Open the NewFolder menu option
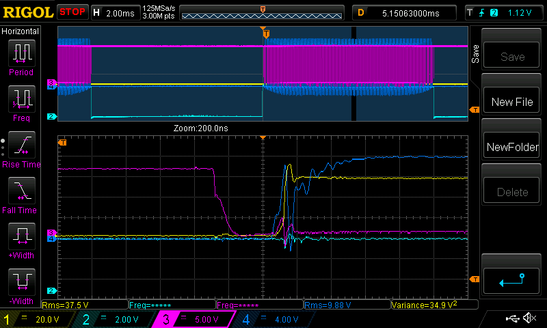 coord(512,147)
